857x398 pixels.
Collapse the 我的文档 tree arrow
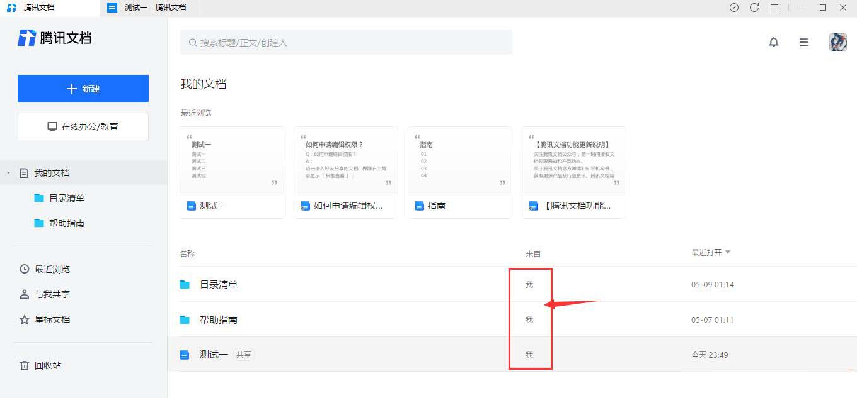tap(8, 173)
